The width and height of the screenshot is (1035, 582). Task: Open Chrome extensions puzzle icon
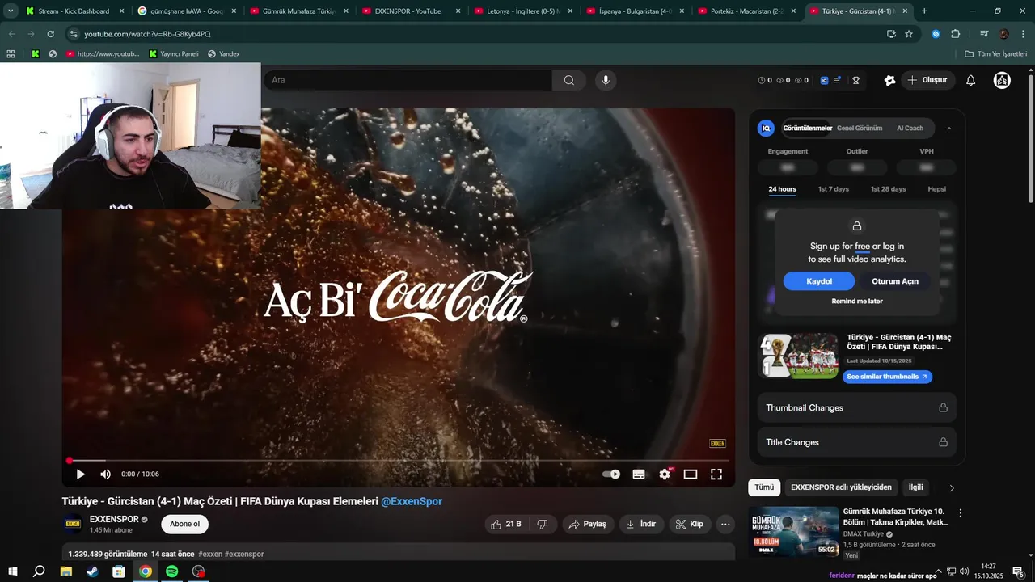(x=955, y=34)
